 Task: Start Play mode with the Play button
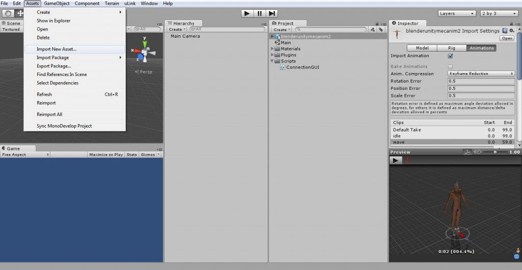coord(247,13)
